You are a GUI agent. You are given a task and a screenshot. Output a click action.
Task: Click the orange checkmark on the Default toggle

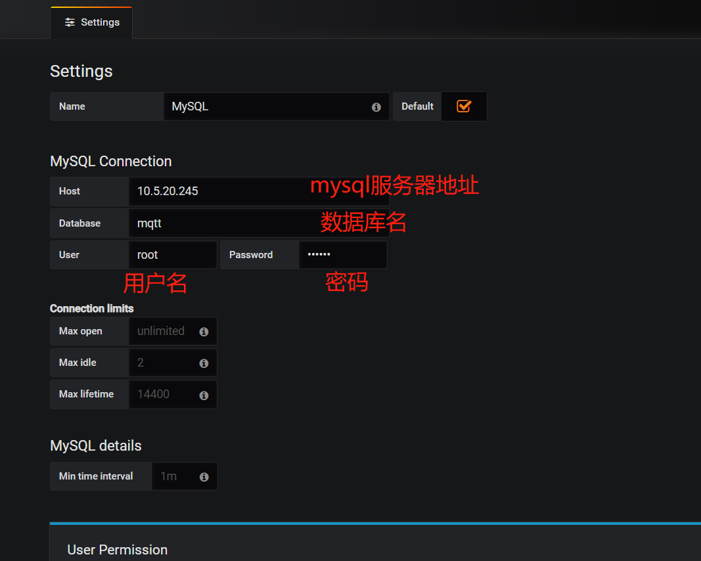click(x=464, y=106)
